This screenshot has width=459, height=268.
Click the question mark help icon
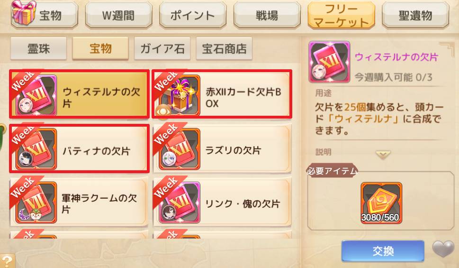[x=7, y=261]
